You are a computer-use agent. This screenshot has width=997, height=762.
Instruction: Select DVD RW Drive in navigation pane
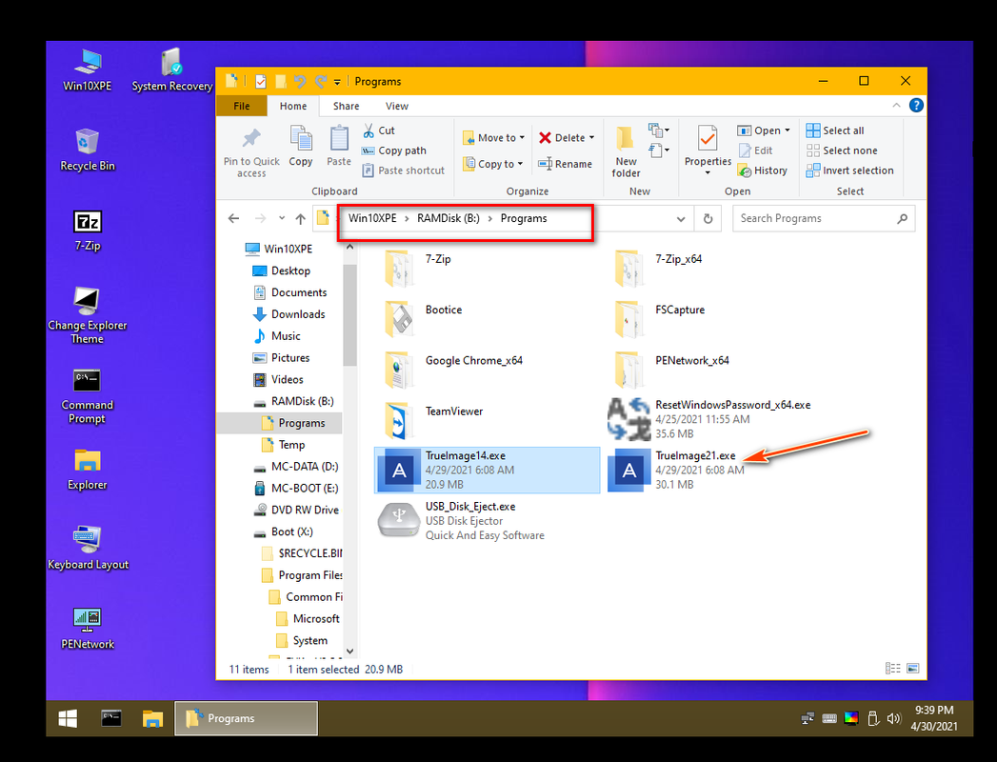click(x=296, y=511)
